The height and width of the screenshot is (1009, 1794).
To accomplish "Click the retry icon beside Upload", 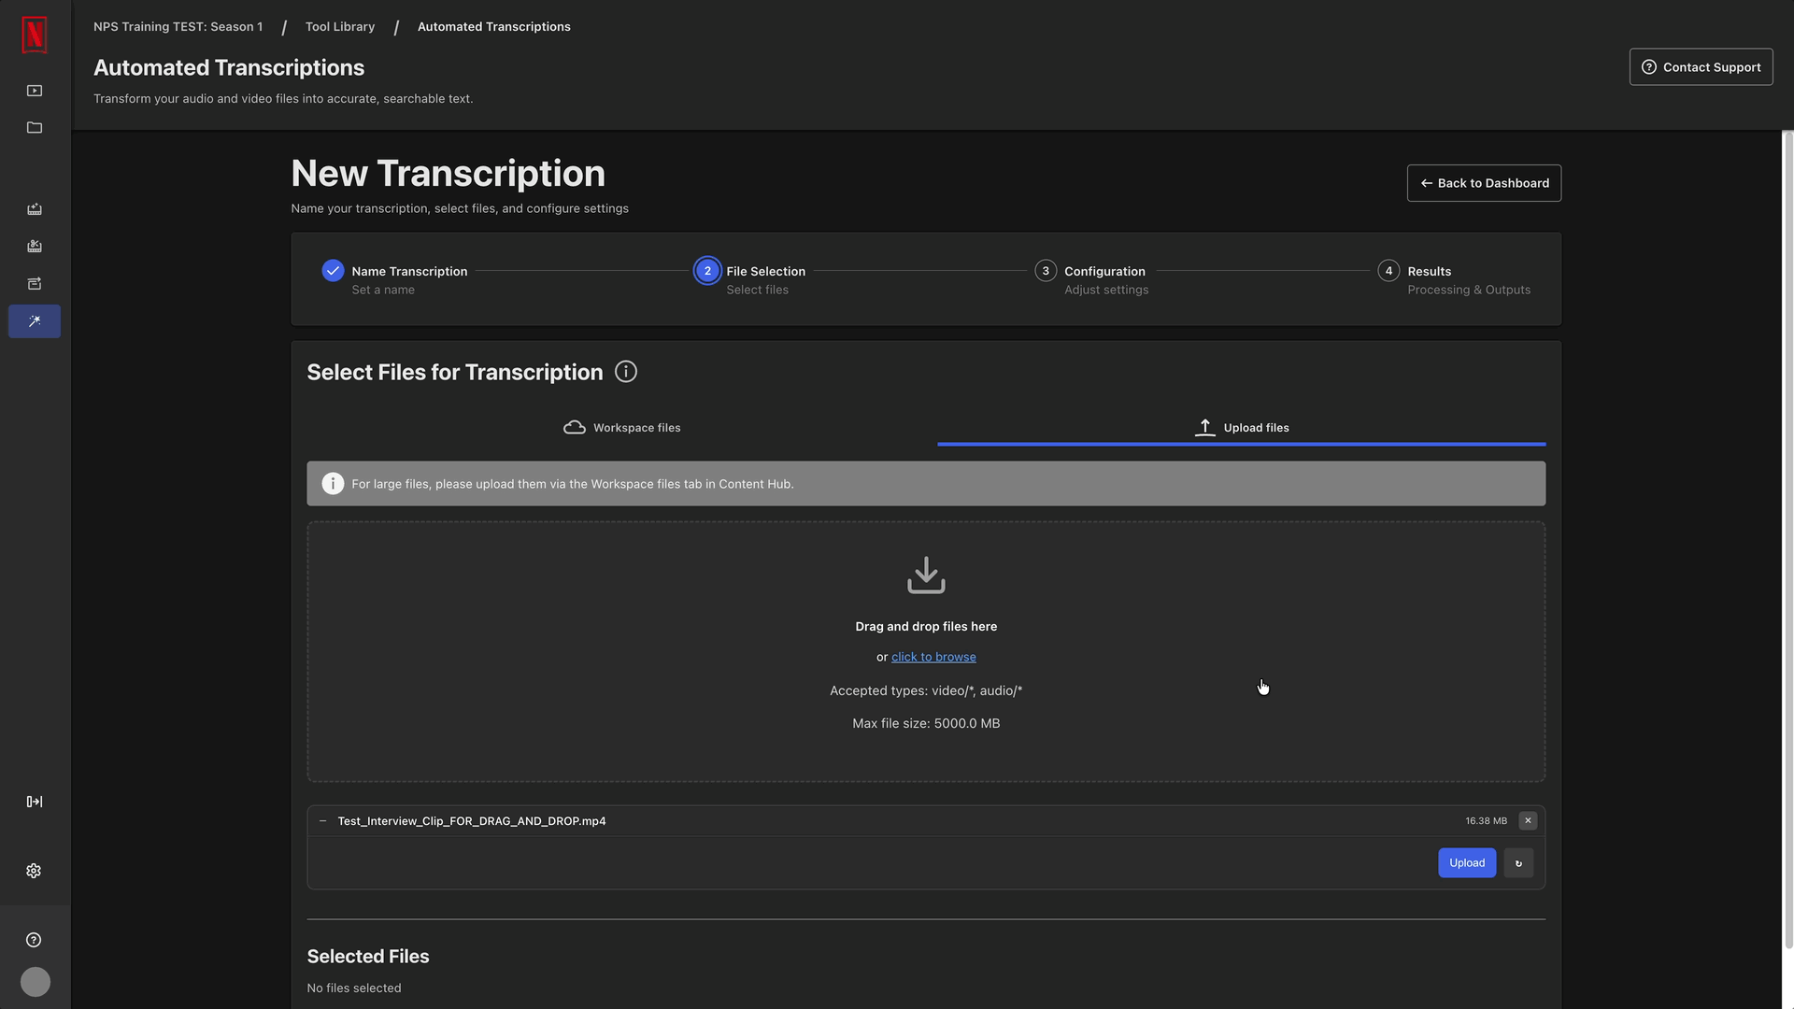I will point(1518,863).
